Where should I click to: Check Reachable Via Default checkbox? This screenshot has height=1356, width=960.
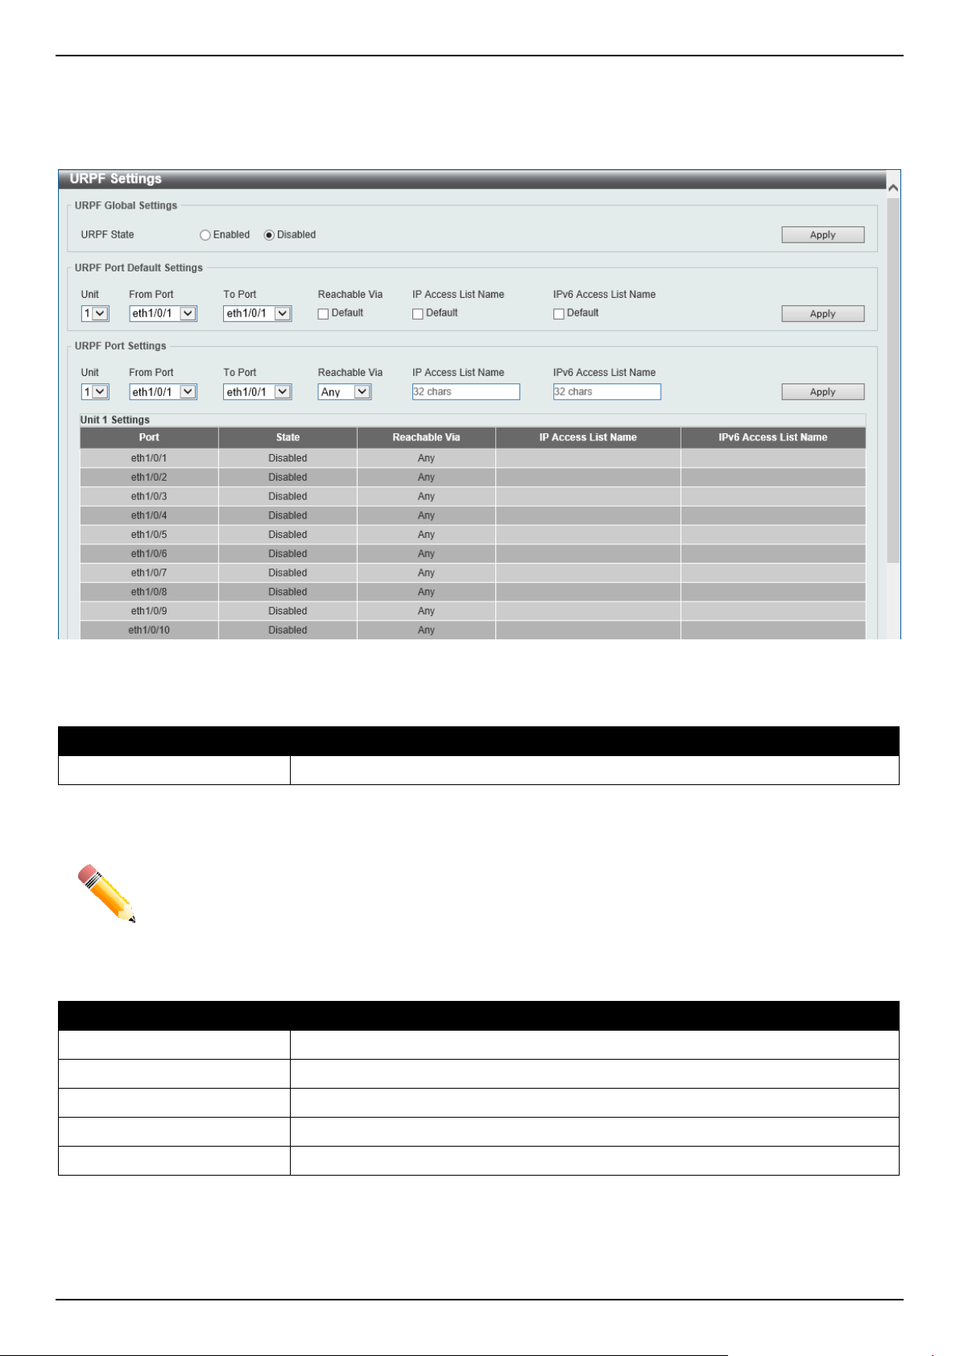(x=323, y=314)
